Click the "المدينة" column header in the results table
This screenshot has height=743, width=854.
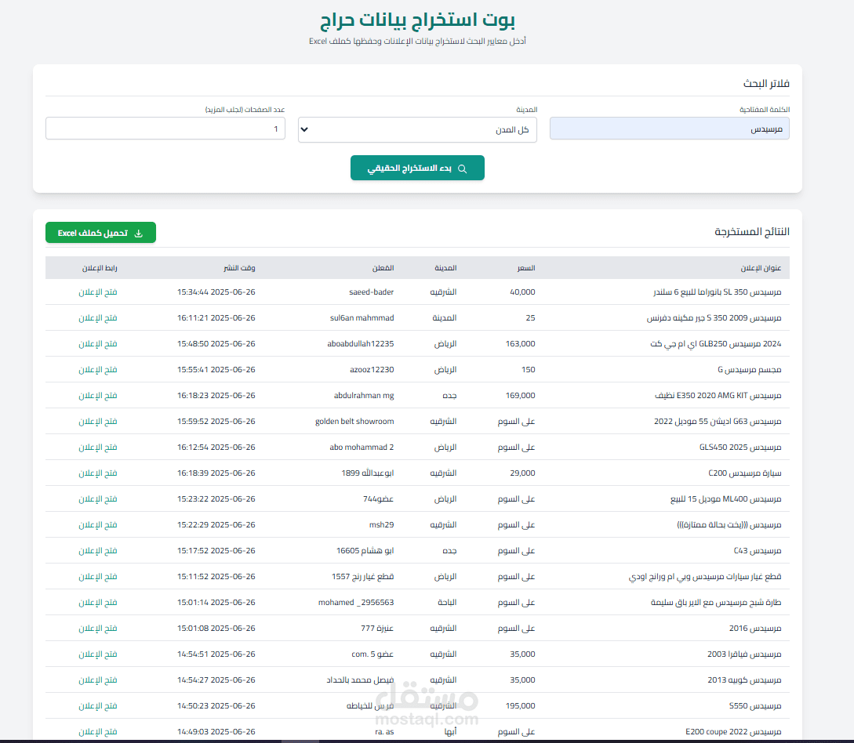(445, 268)
